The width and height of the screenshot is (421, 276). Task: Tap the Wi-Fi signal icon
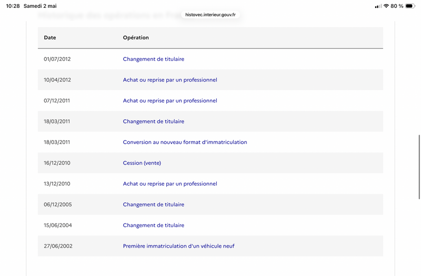[x=386, y=6]
